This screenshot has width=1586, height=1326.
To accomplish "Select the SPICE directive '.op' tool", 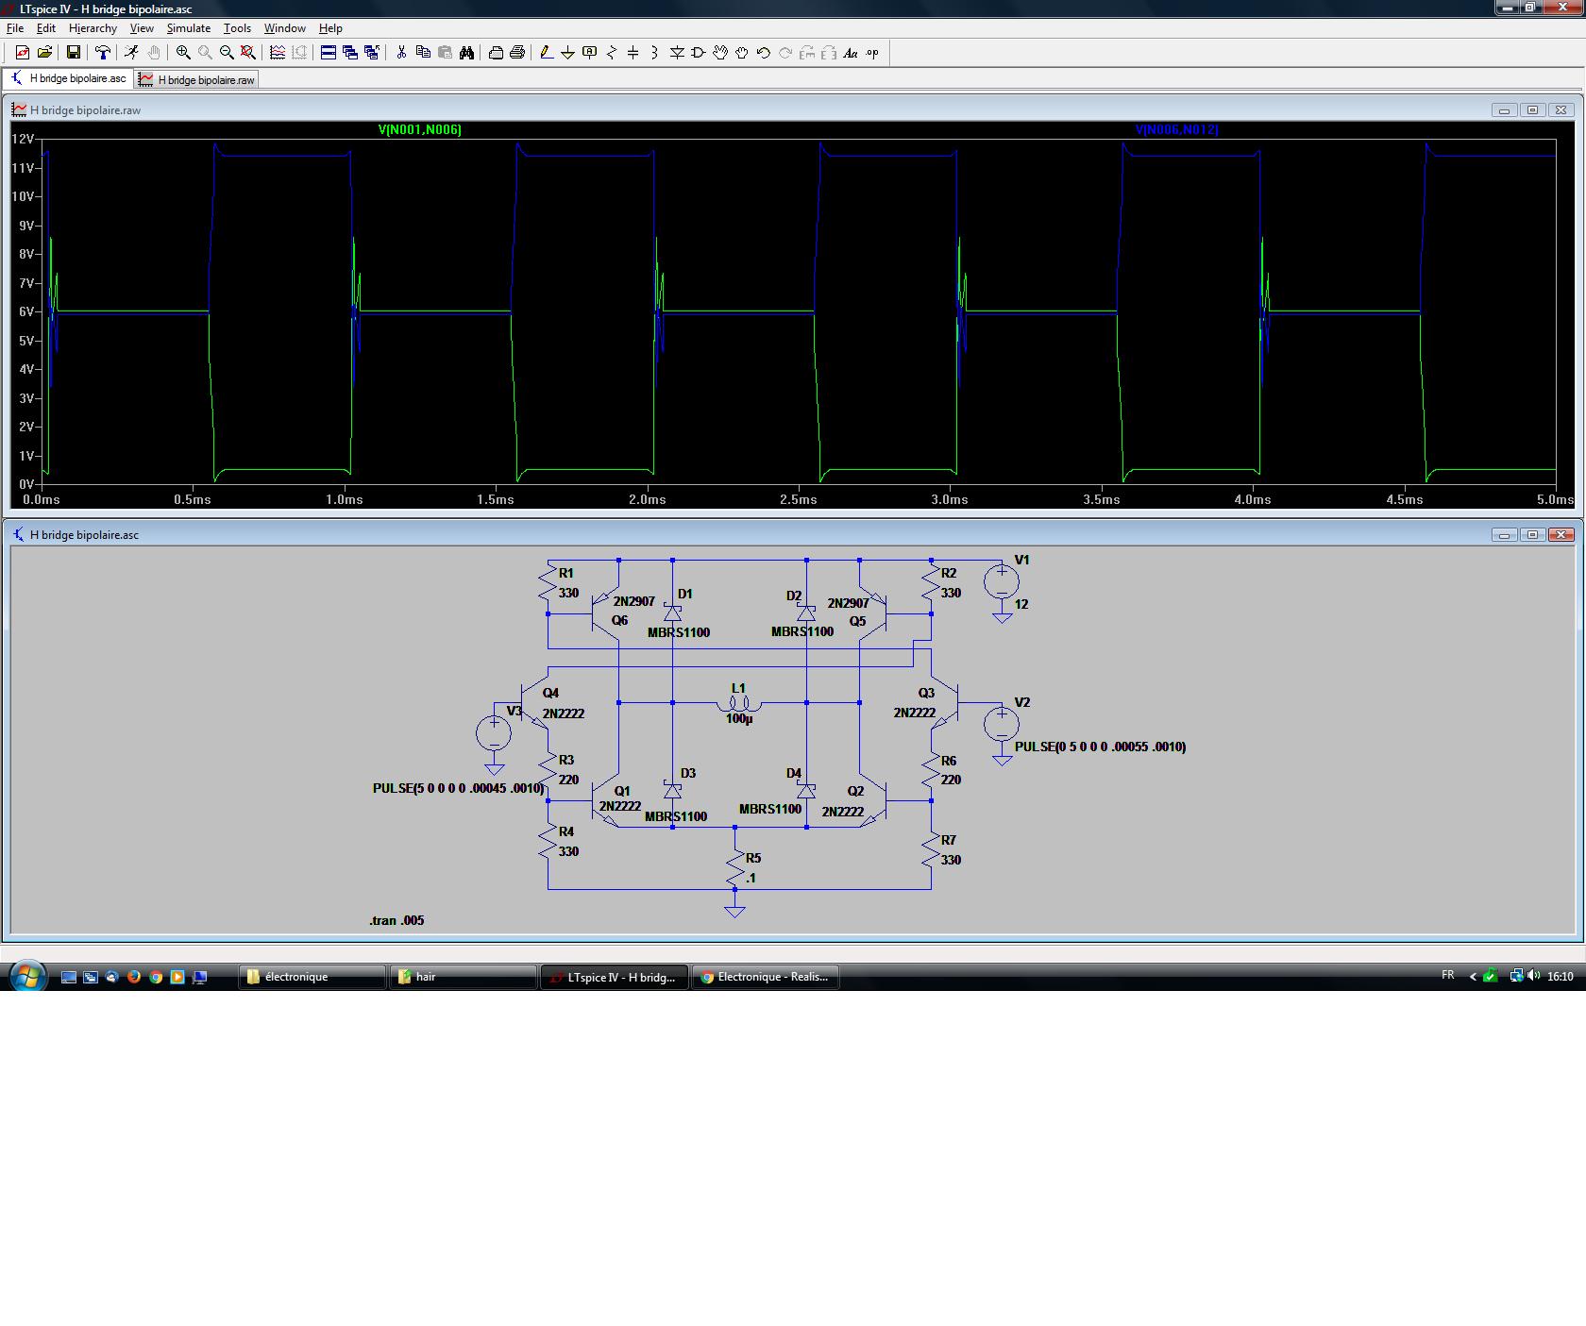I will (872, 53).
